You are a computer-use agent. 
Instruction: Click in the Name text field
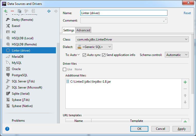[x=124, y=13]
